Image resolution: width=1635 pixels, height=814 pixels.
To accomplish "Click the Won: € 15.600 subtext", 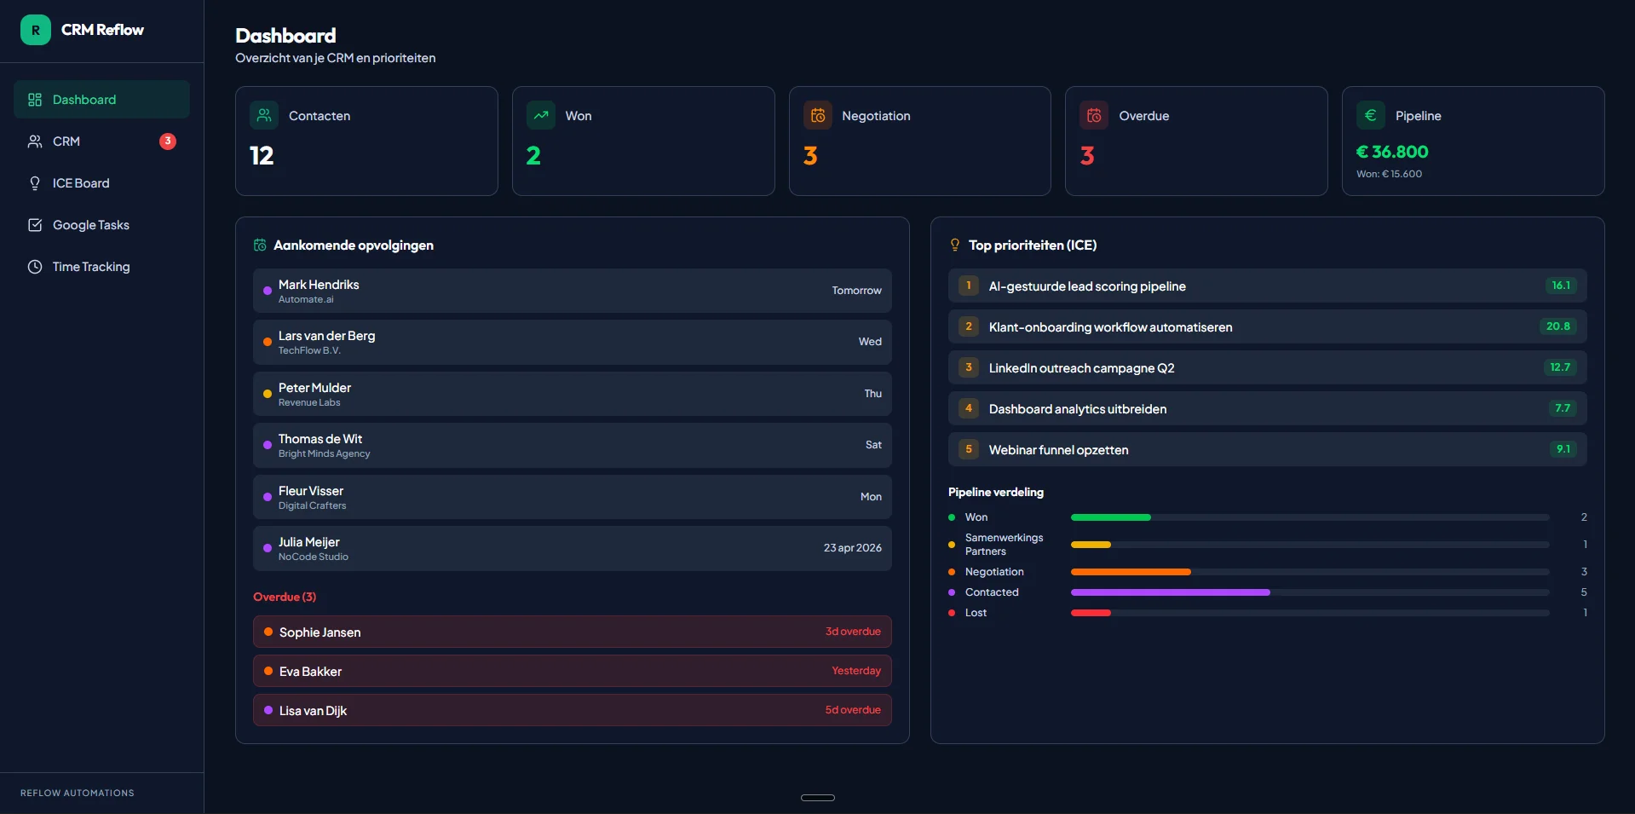I will (x=1389, y=174).
